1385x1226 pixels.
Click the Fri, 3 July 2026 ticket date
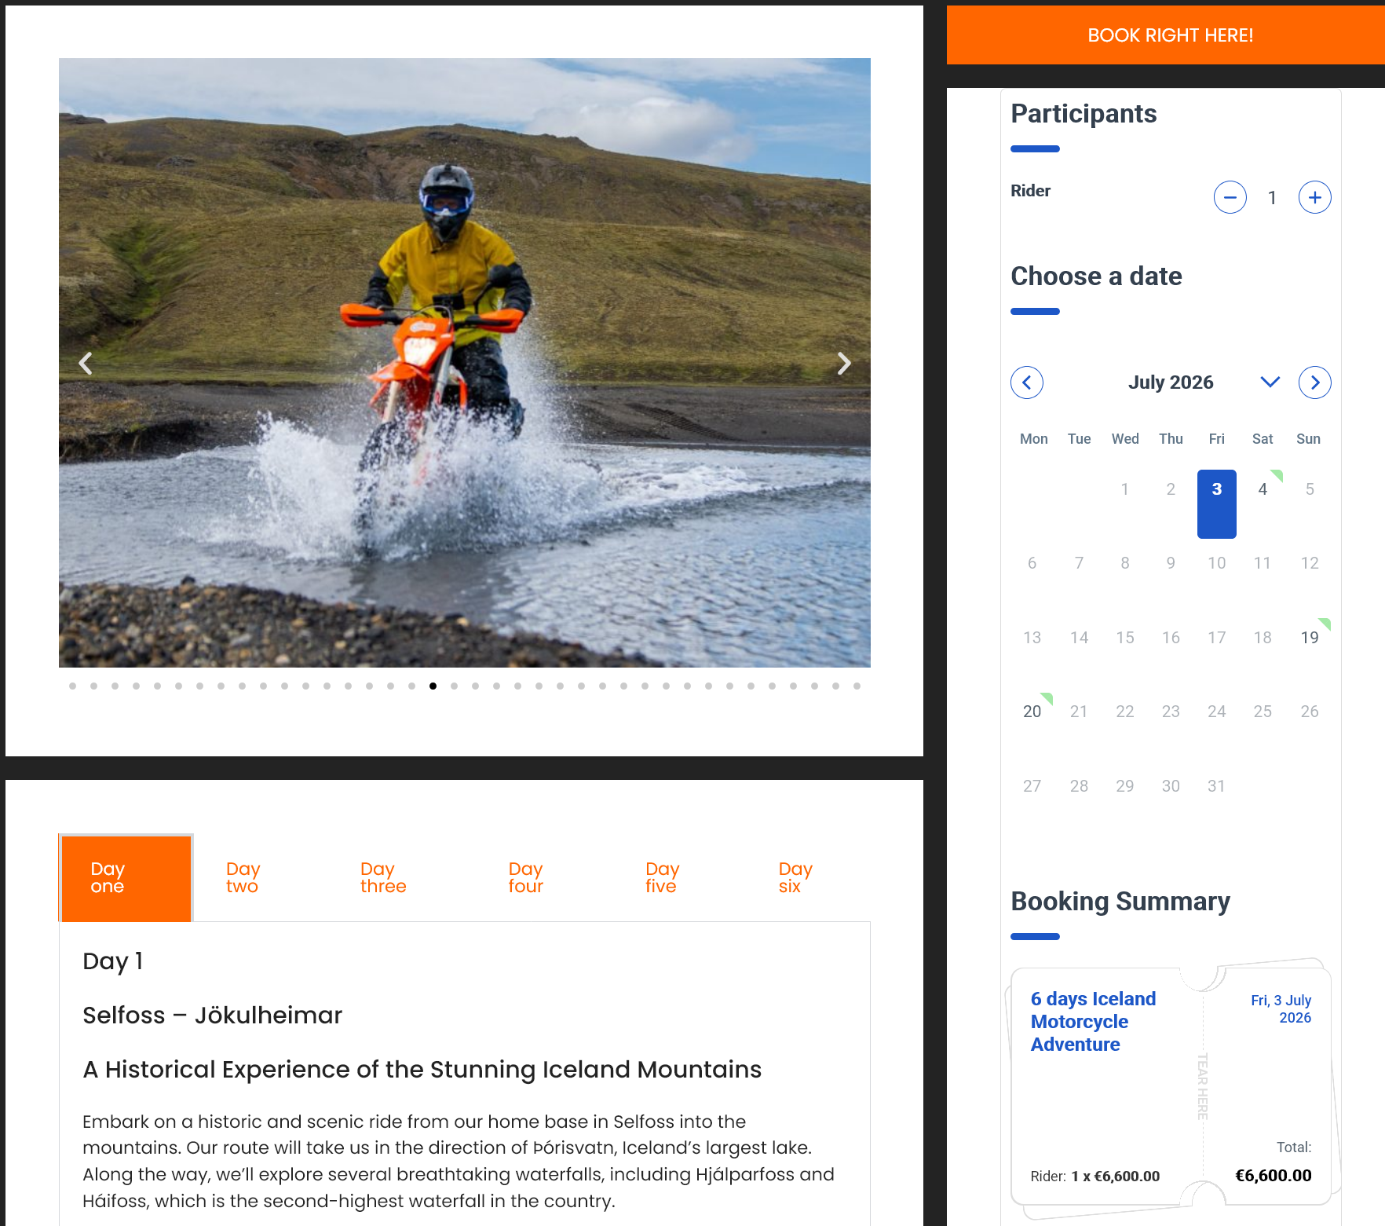1281,1009
